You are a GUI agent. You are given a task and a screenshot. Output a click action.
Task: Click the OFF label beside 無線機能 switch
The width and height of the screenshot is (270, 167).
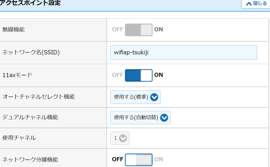[x=118, y=29]
